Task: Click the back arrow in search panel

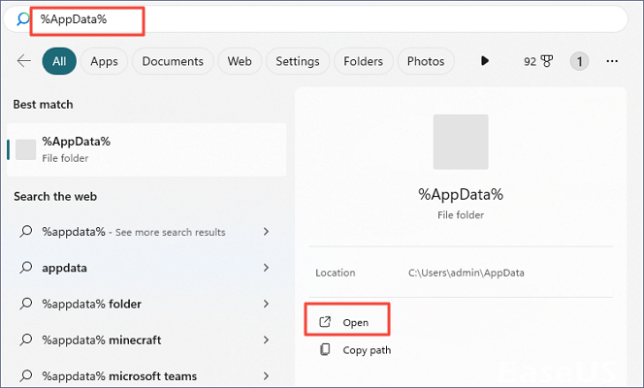Action: coord(24,61)
